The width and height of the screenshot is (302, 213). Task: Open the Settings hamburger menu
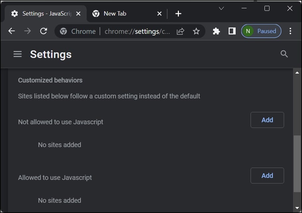(x=18, y=54)
